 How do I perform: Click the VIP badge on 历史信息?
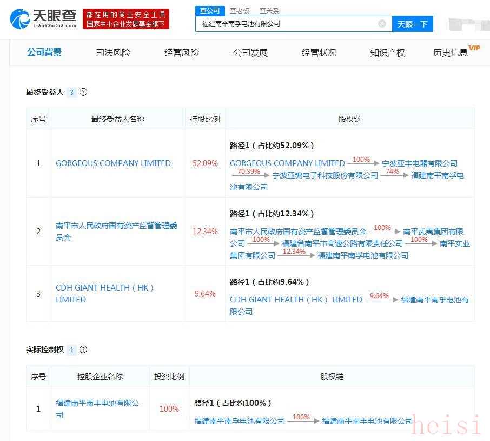click(474, 48)
